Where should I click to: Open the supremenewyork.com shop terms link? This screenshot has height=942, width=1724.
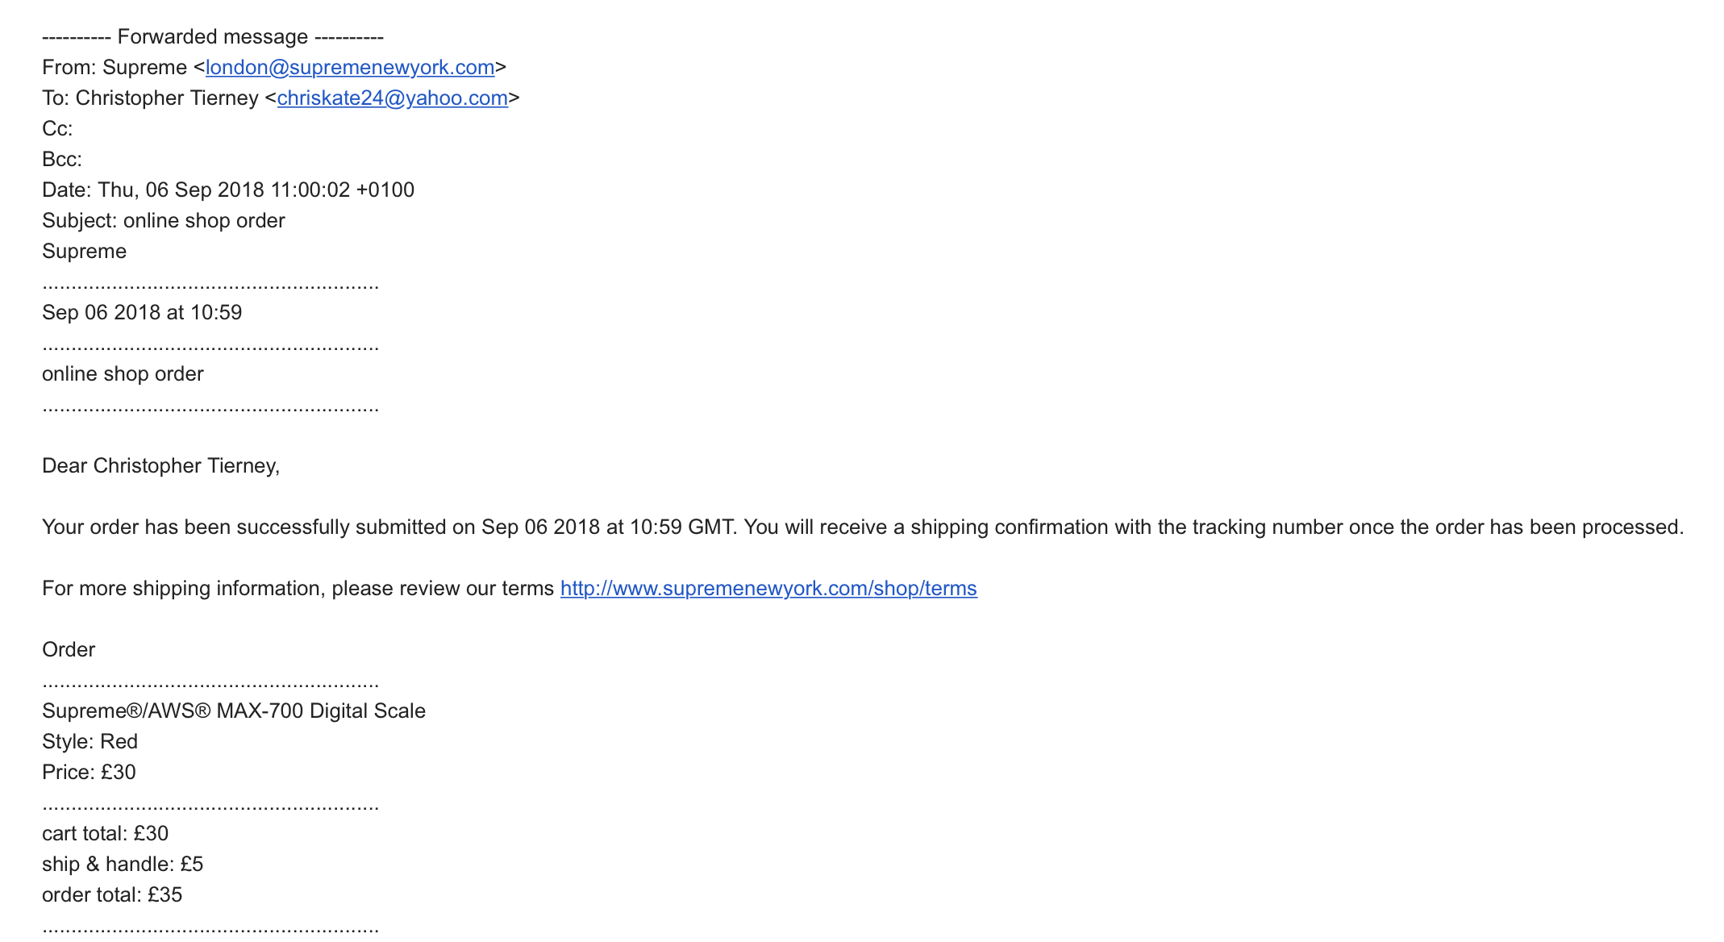tap(768, 588)
